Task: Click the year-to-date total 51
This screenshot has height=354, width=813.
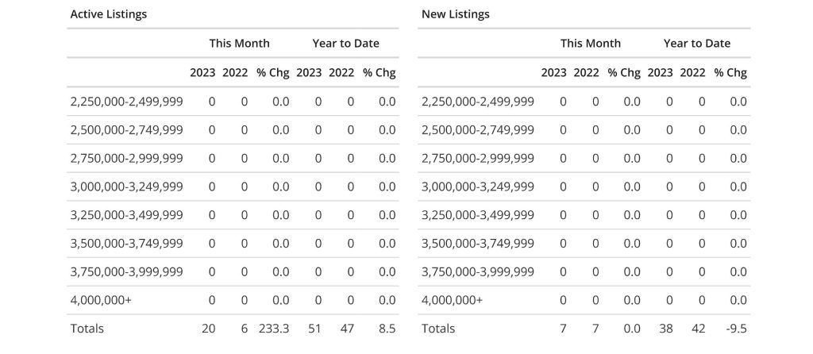Action: coord(314,328)
